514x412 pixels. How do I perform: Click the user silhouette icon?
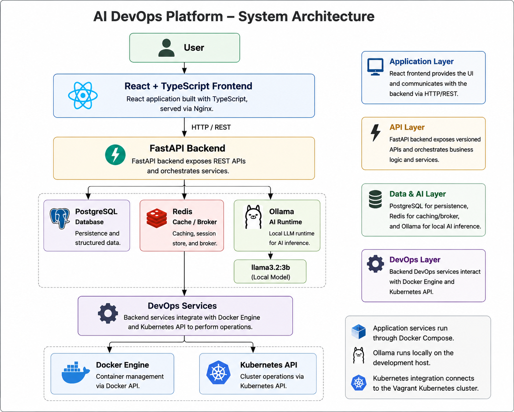166,48
